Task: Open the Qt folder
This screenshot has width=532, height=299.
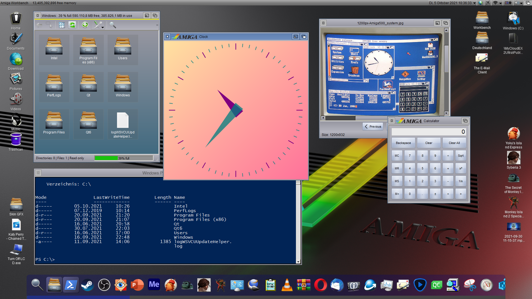Action: click(x=88, y=86)
